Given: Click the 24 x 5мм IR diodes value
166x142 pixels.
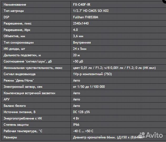Looking at the screenshot, I should click(80, 49).
